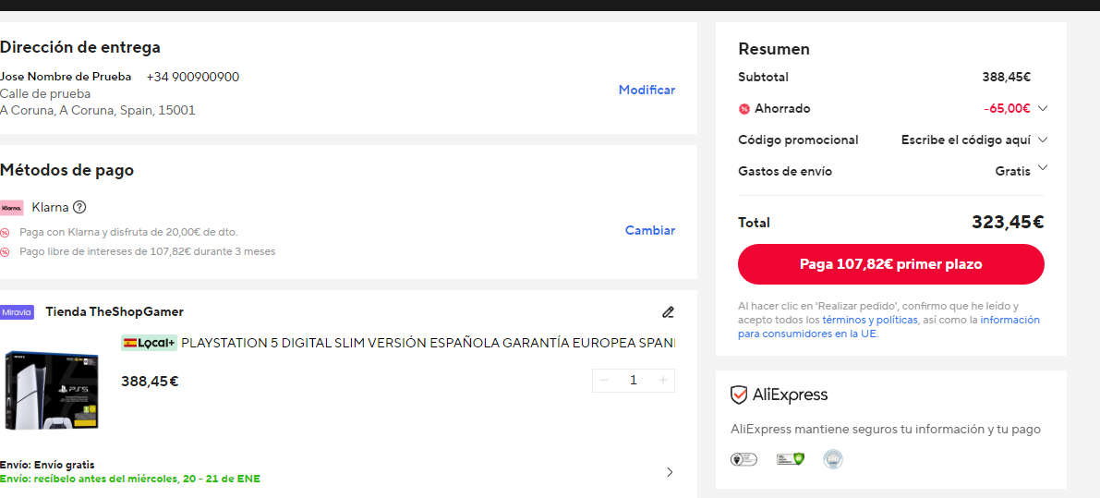This screenshot has width=1100, height=498.
Task: Click the quantity value field showing 1
Action: click(634, 380)
